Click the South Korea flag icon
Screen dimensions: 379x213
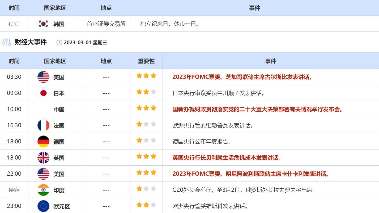coord(43,24)
